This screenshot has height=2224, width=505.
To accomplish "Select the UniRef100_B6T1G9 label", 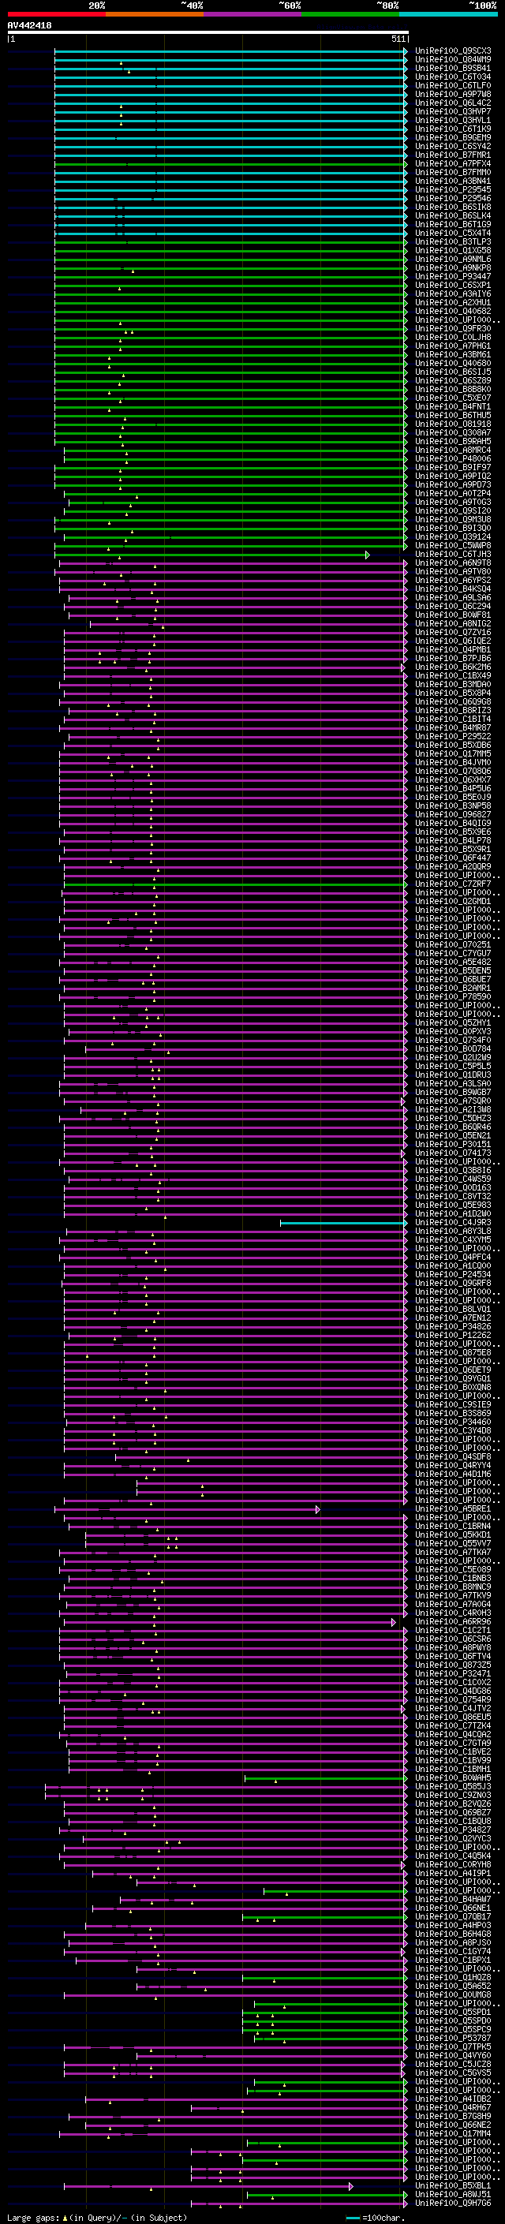I will tap(453, 225).
